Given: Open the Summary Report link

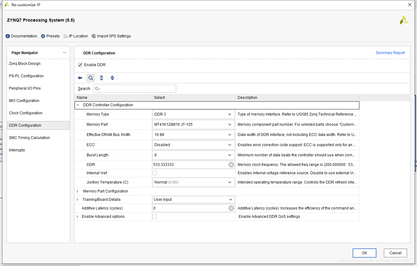Looking at the screenshot, I should pyautogui.click(x=390, y=53).
